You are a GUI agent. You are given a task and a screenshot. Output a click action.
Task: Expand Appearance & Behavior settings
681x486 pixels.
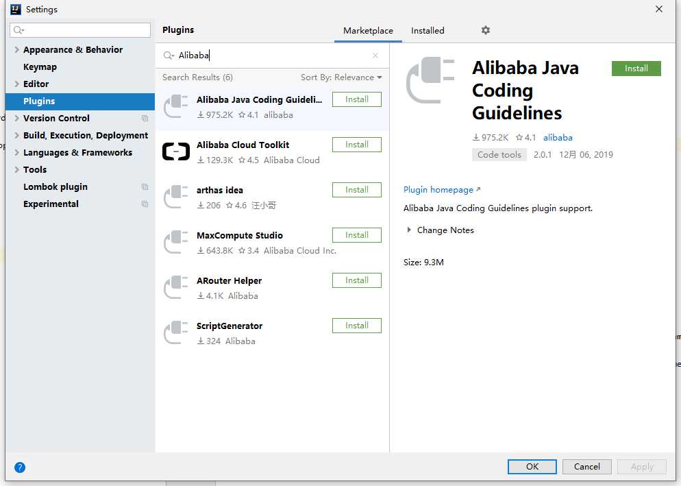point(16,49)
